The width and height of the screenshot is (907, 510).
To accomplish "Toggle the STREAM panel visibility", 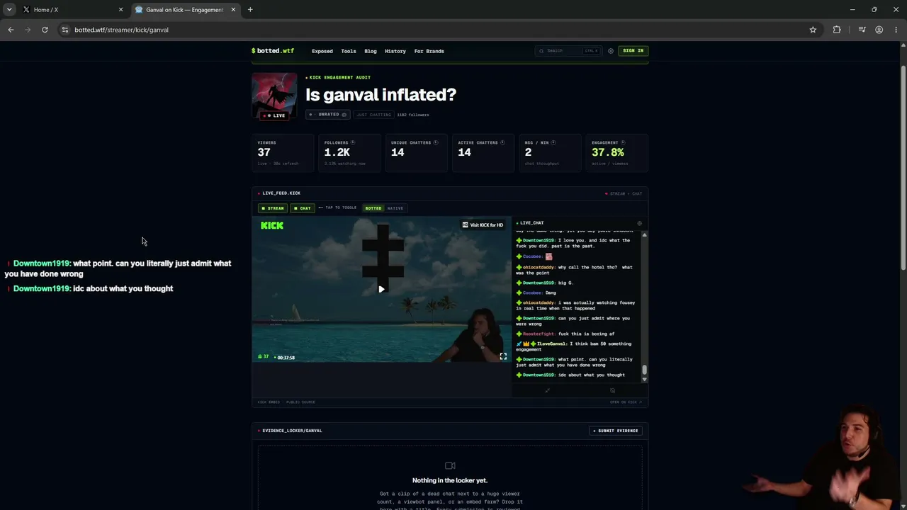I will (272, 208).
